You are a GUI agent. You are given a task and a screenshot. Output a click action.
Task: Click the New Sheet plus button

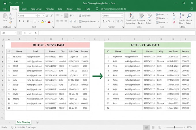[x=37, y=122]
